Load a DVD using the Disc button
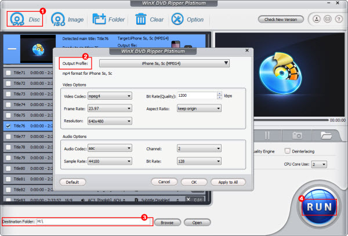The height and width of the screenshot is (236, 348). point(25,19)
